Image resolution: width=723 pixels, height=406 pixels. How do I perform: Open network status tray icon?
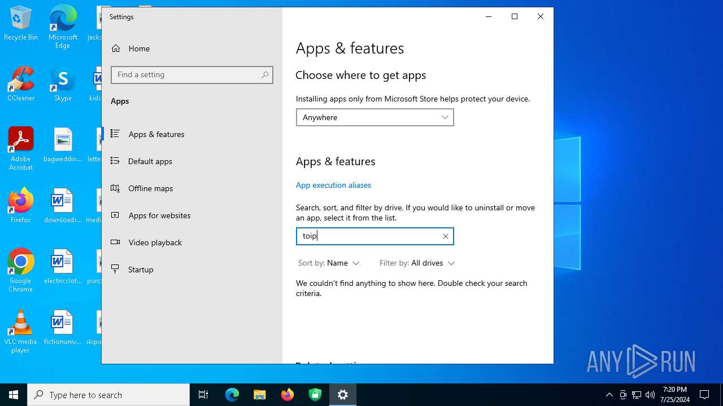point(637,395)
